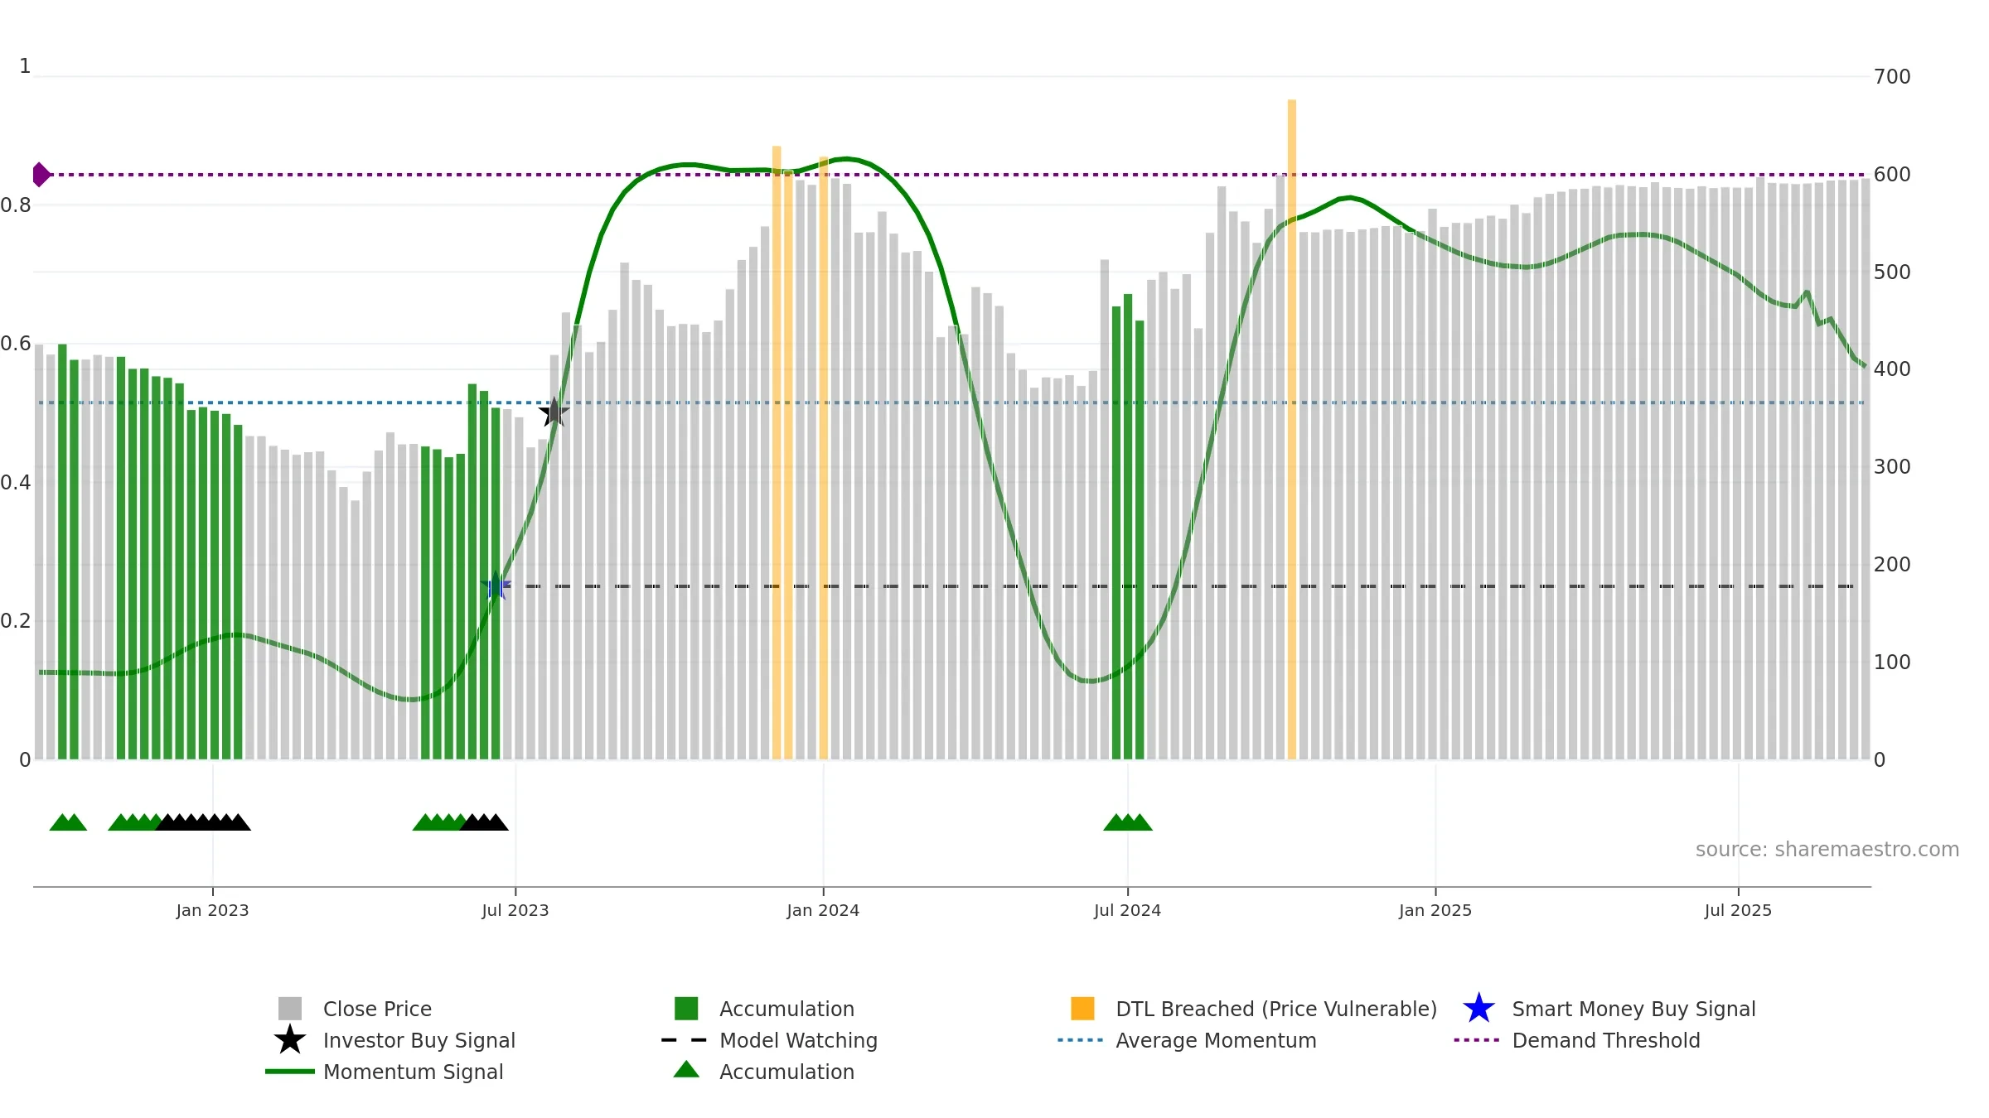
Task: Click the blue Smart Money star on chart
Action: pos(496,586)
